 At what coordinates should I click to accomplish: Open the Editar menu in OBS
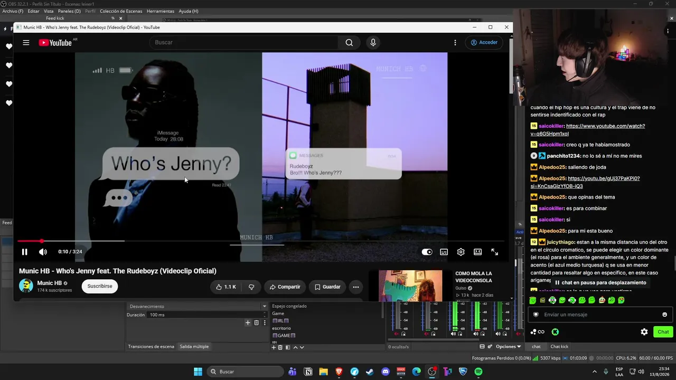tap(33, 11)
